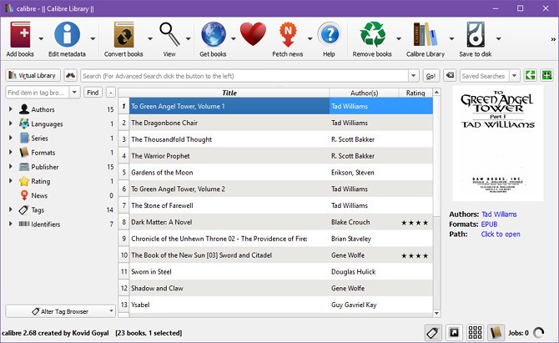Click the News icon in tag browser
559x343 pixels.
point(24,195)
